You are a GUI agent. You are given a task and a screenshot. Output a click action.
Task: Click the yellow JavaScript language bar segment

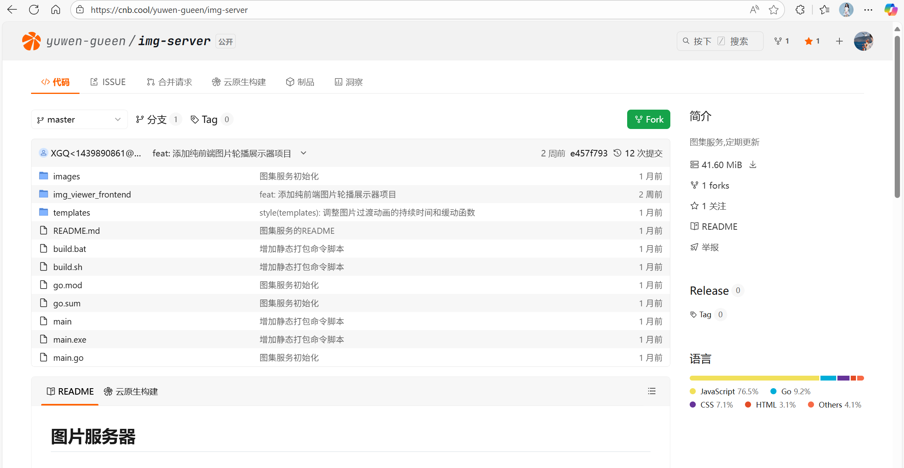point(754,378)
